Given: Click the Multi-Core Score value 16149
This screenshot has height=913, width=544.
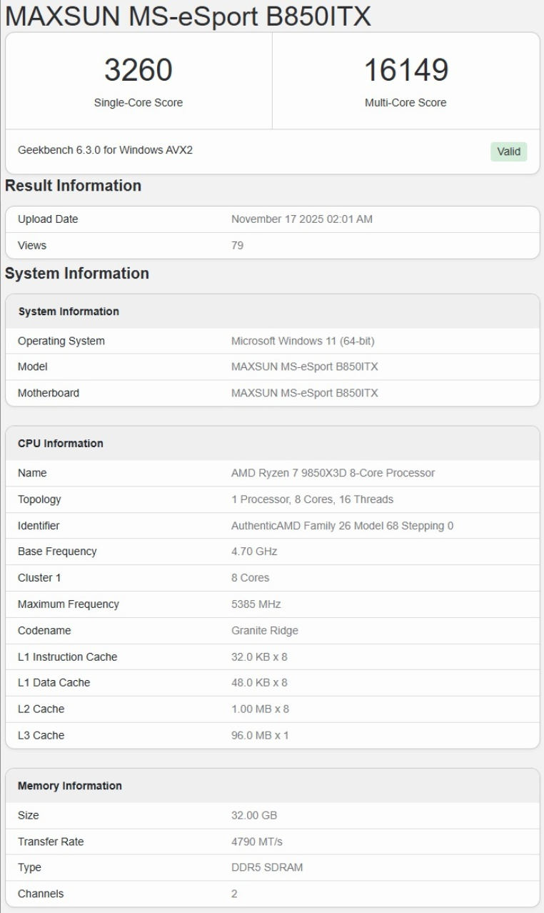Looking at the screenshot, I should tap(406, 70).
